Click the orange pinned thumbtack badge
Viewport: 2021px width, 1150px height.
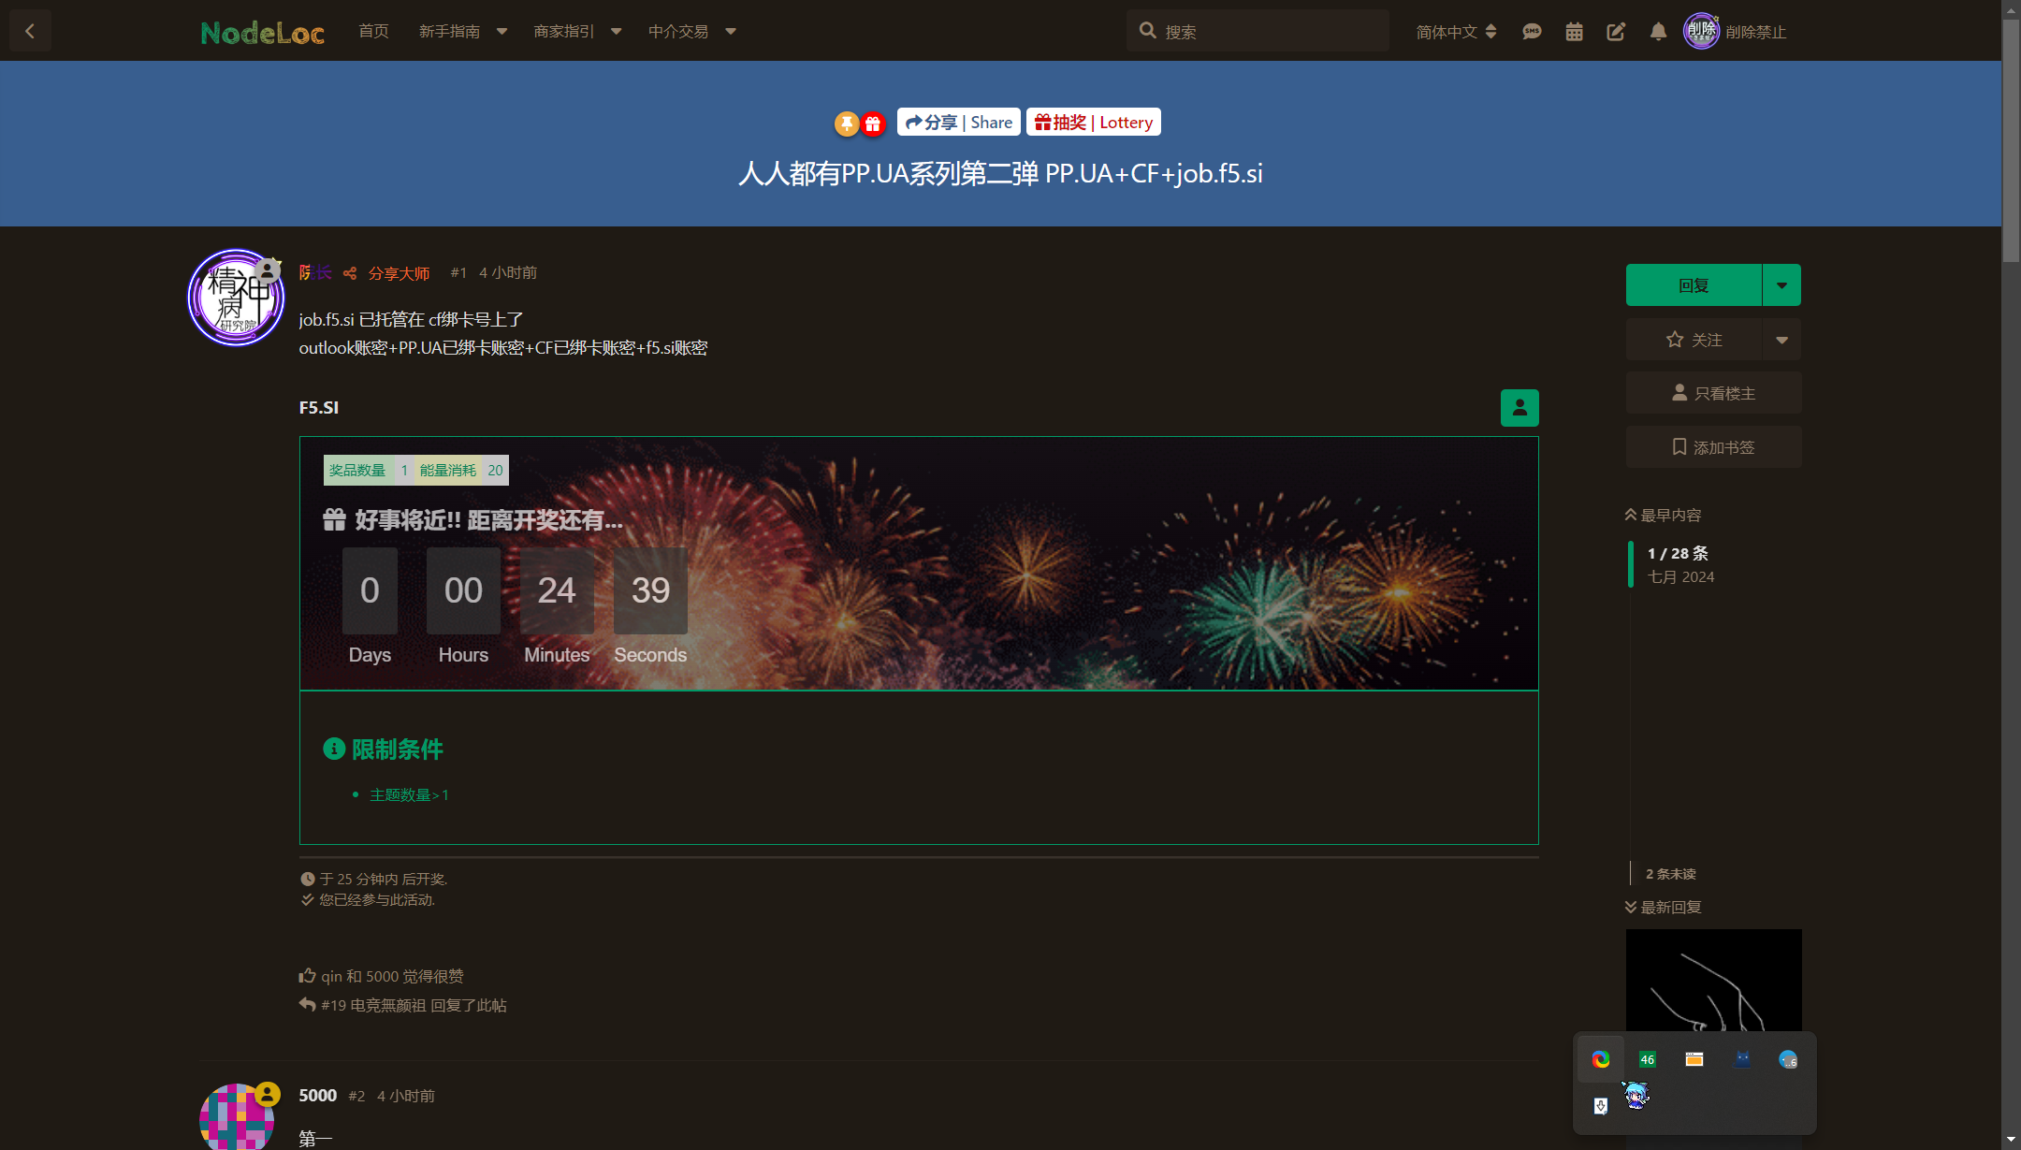tap(847, 124)
